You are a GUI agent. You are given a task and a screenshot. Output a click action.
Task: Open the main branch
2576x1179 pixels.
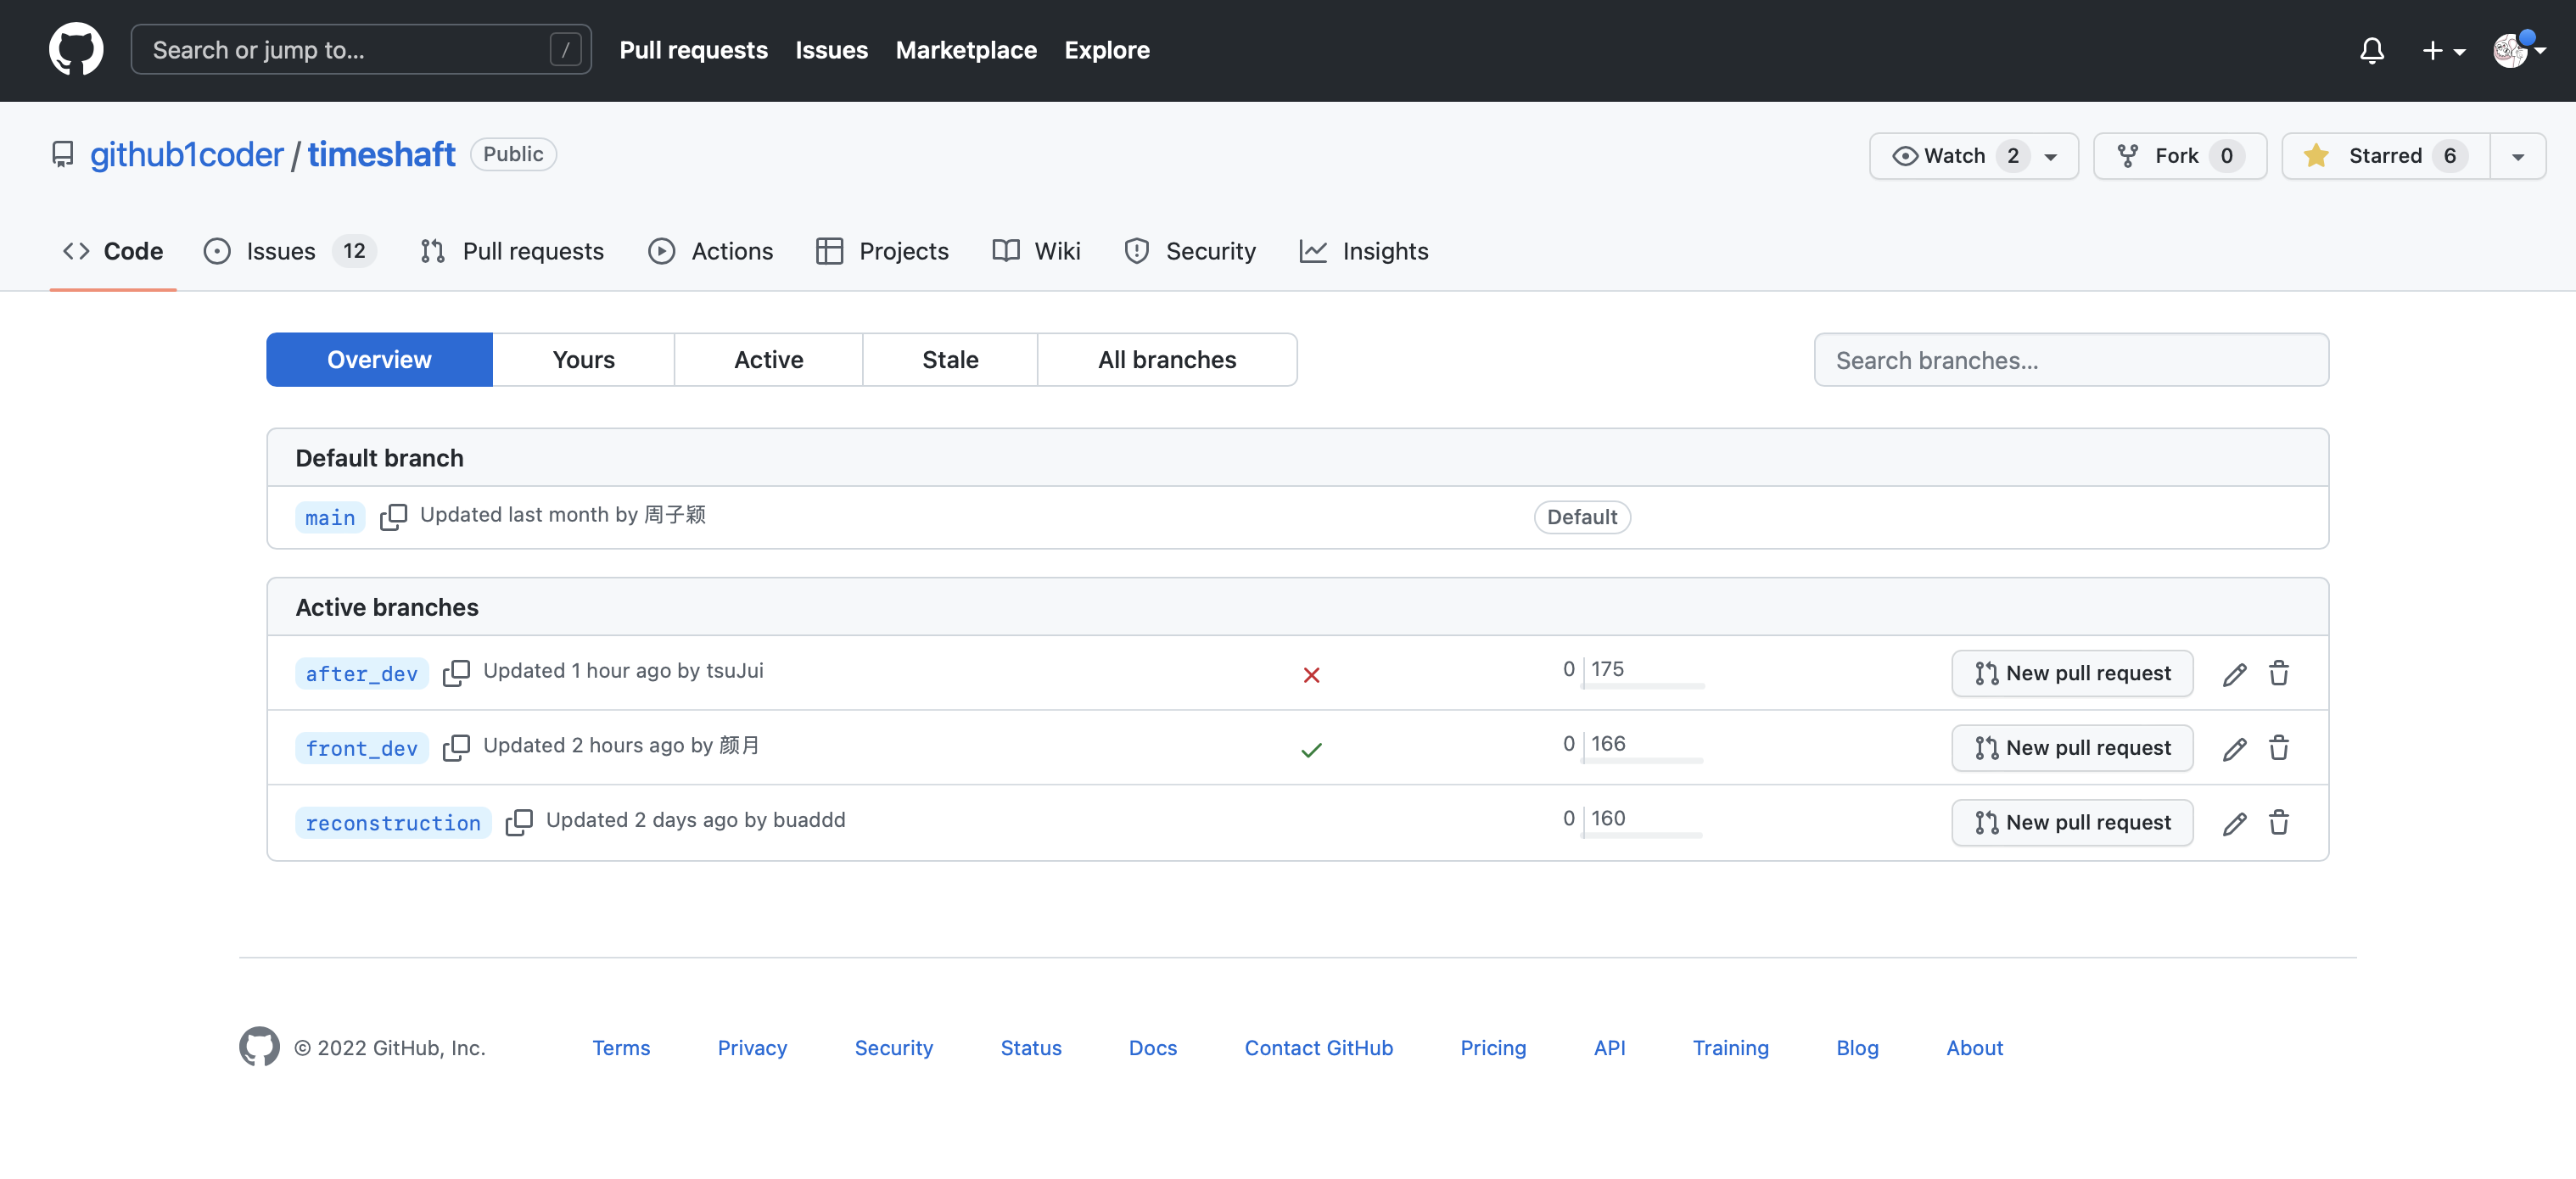[x=330, y=517]
